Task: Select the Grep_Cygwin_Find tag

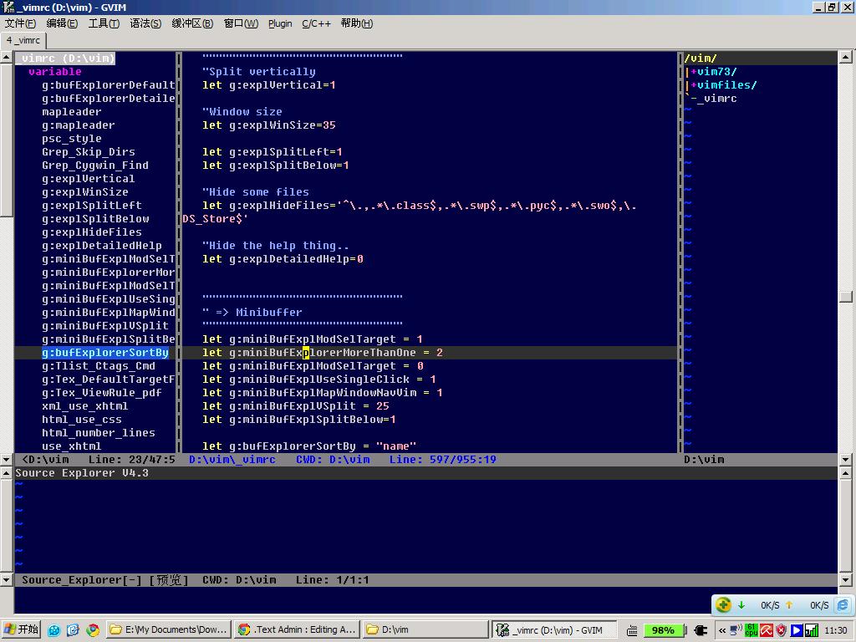Action: tap(95, 166)
